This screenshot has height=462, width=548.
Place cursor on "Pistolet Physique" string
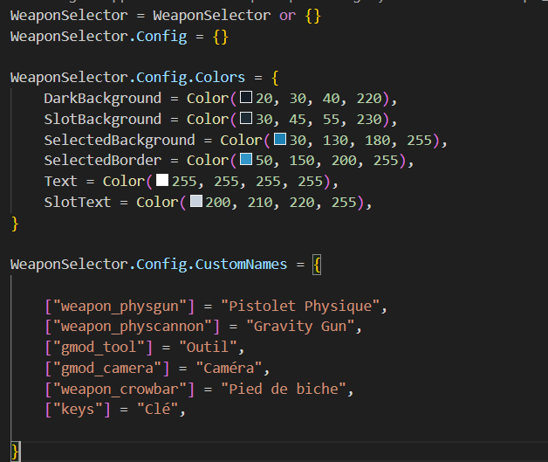click(x=302, y=307)
